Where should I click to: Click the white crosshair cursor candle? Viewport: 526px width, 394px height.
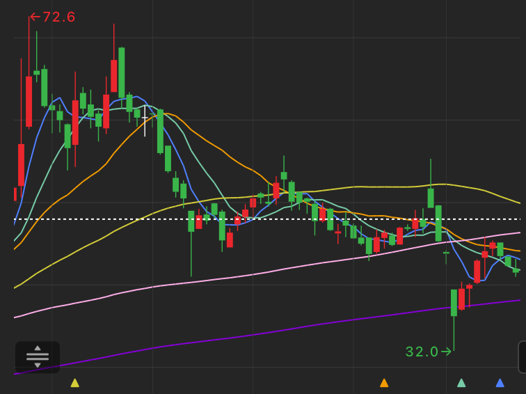click(145, 120)
